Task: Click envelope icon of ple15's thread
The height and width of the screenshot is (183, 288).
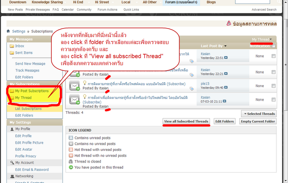Action: (x=75, y=85)
